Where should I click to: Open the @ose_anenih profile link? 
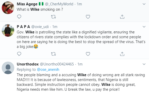(x=48, y=70)
